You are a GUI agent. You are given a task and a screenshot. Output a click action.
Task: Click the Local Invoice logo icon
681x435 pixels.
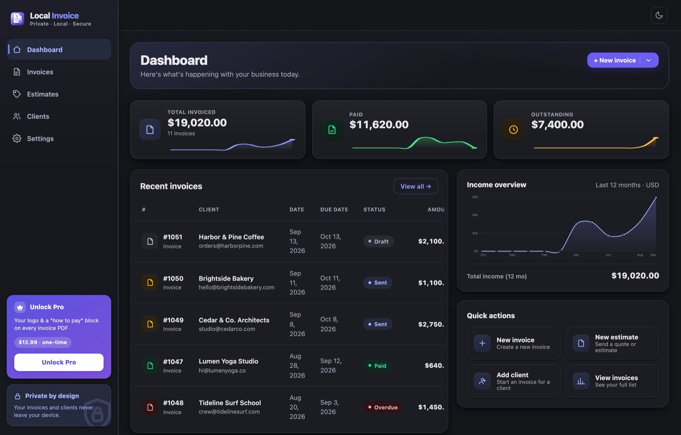17,19
